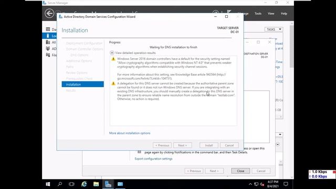336x189 pixels.
Task: Open the Action Center notification icon
Action: click(286, 184)
